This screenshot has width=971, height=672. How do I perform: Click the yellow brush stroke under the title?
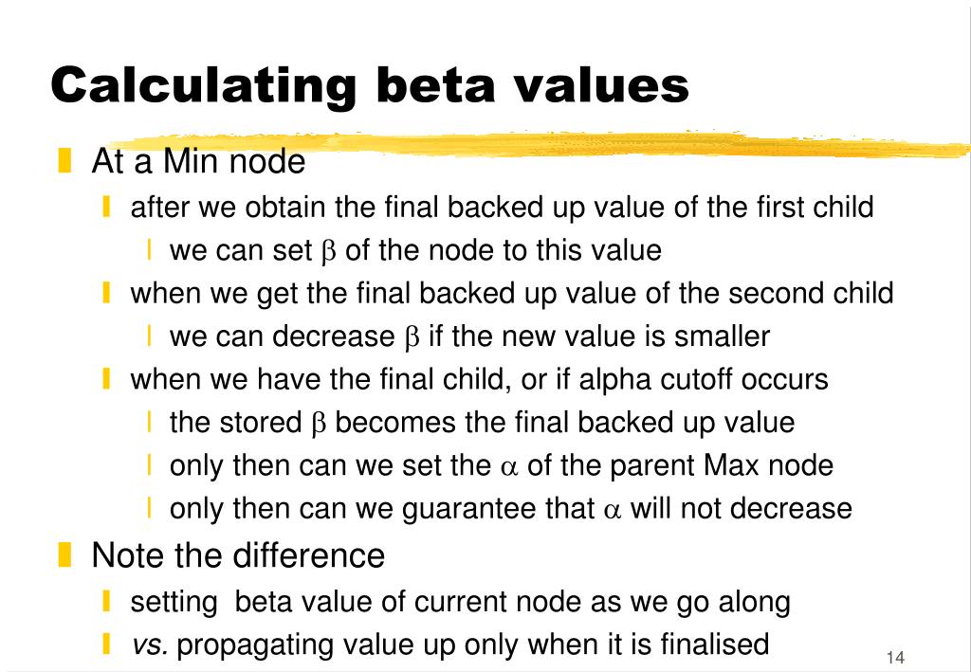coord(539,145)
